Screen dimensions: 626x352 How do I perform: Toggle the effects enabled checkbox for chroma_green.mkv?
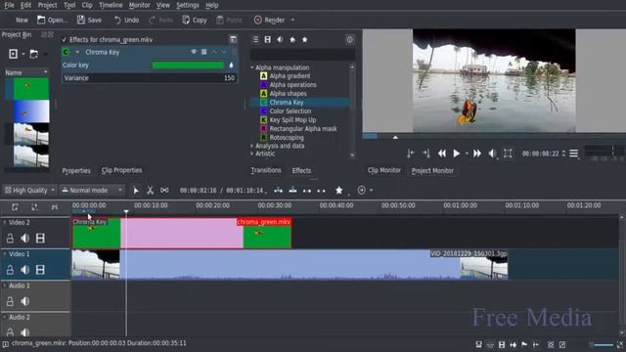[x=64, y=39]
